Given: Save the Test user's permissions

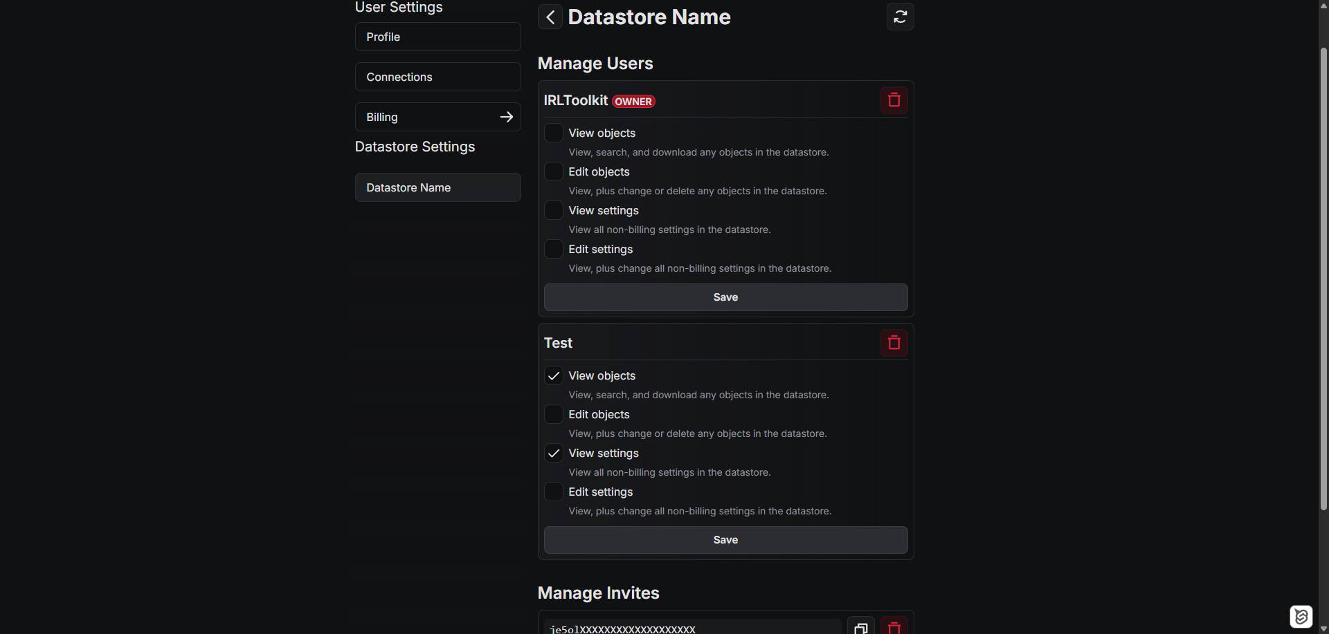Looking at the screenshot, I should point(724,540).
